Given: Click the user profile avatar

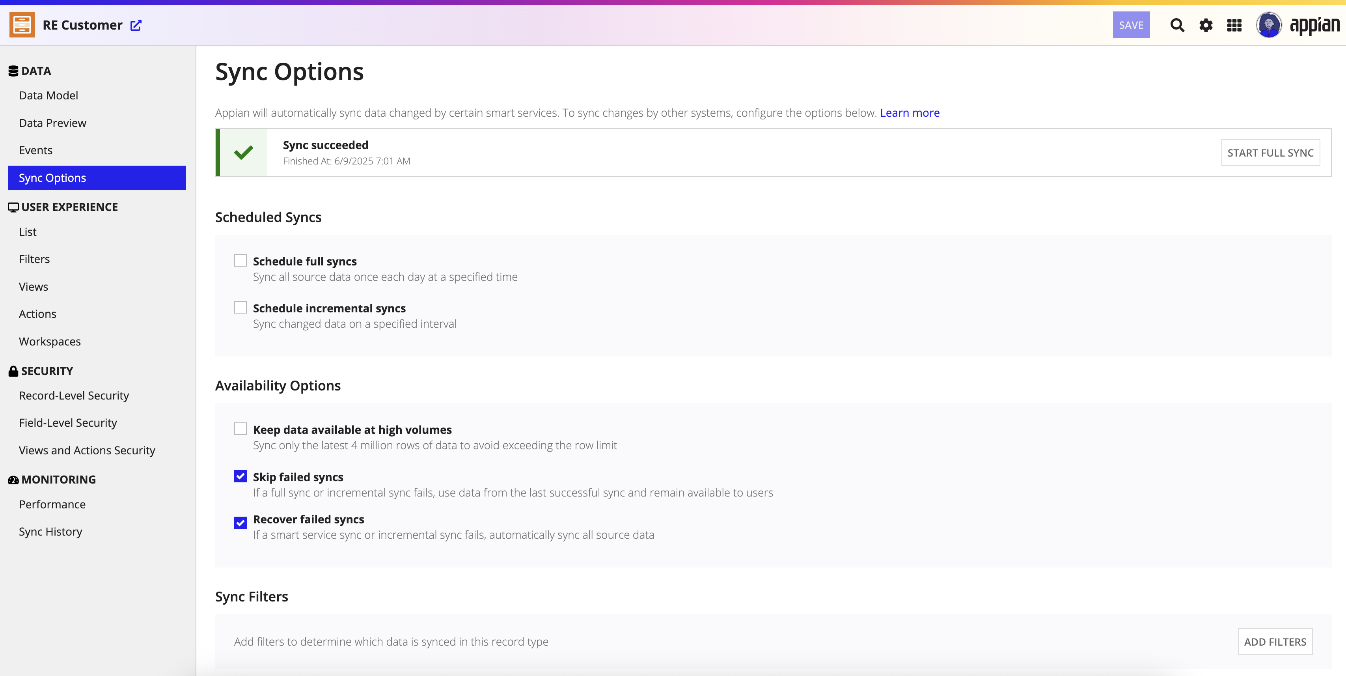Looking at the screenshot, I should tap(1269, 25).
